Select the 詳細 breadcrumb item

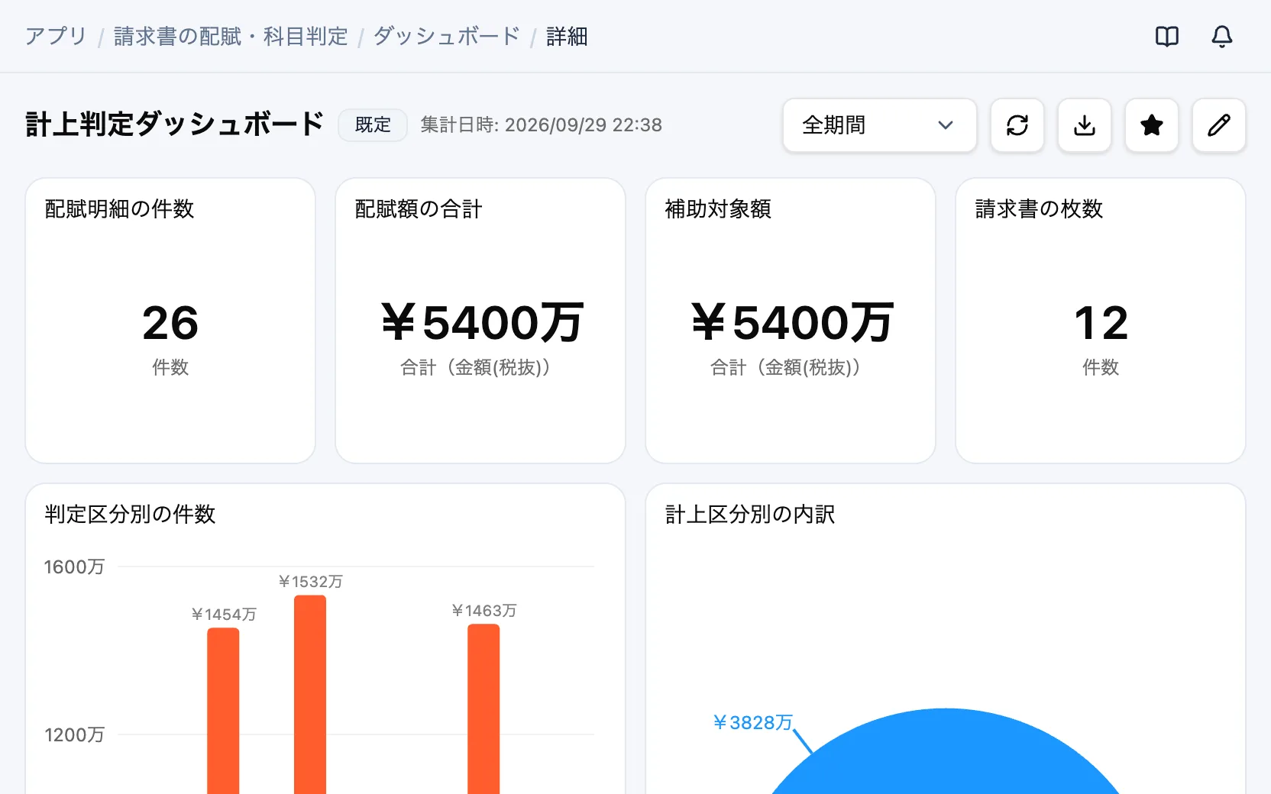tap(567, 37)
